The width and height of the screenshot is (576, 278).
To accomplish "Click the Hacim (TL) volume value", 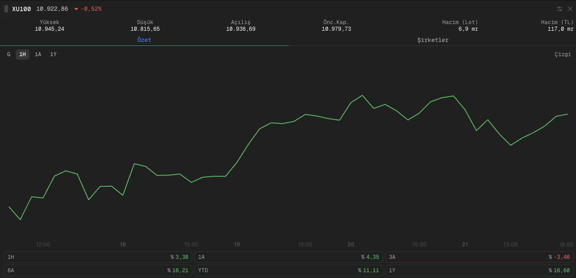I will 560,29.
